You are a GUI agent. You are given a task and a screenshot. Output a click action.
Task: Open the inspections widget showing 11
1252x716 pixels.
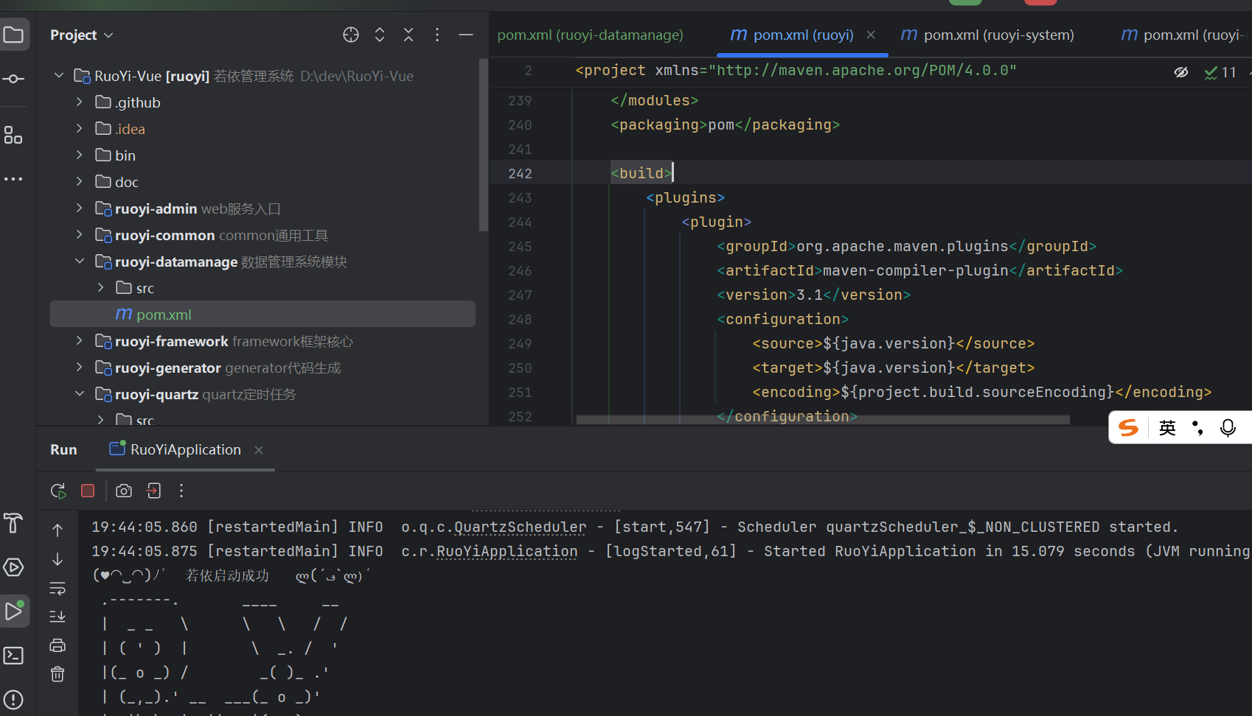[x=1220, y=72]
